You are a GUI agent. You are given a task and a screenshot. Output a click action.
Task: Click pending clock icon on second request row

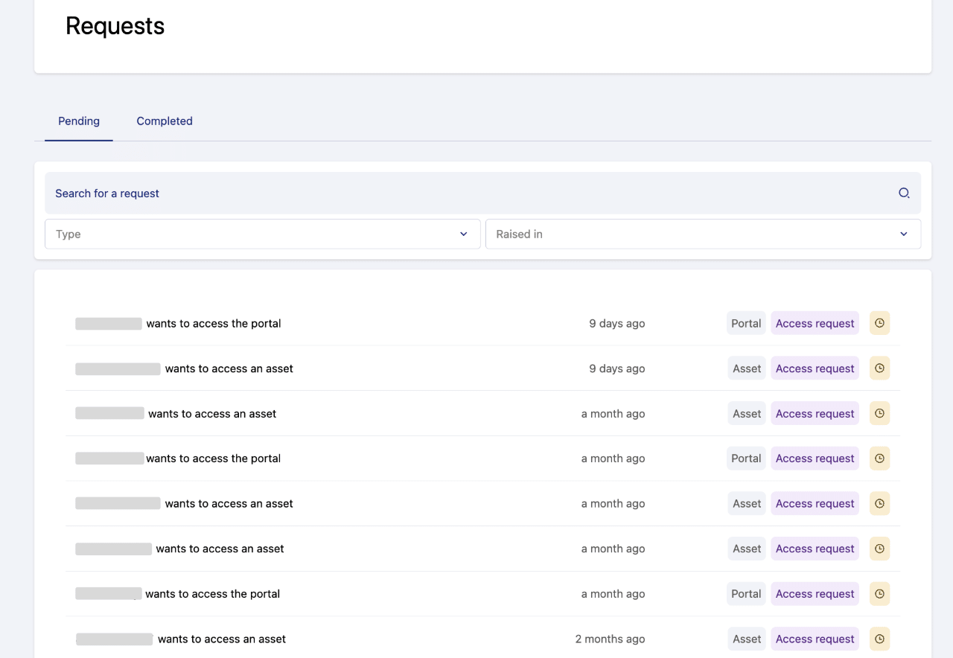(879, 368)
